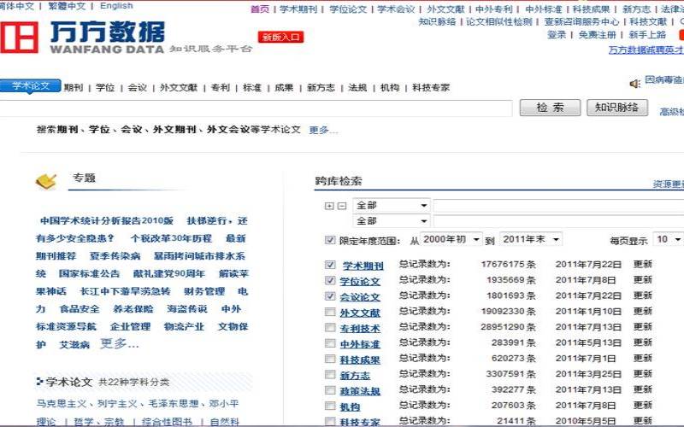Open the 艾滋病 topic link
The width and height of the screenshot is (684, 427).
click(74, 345)
